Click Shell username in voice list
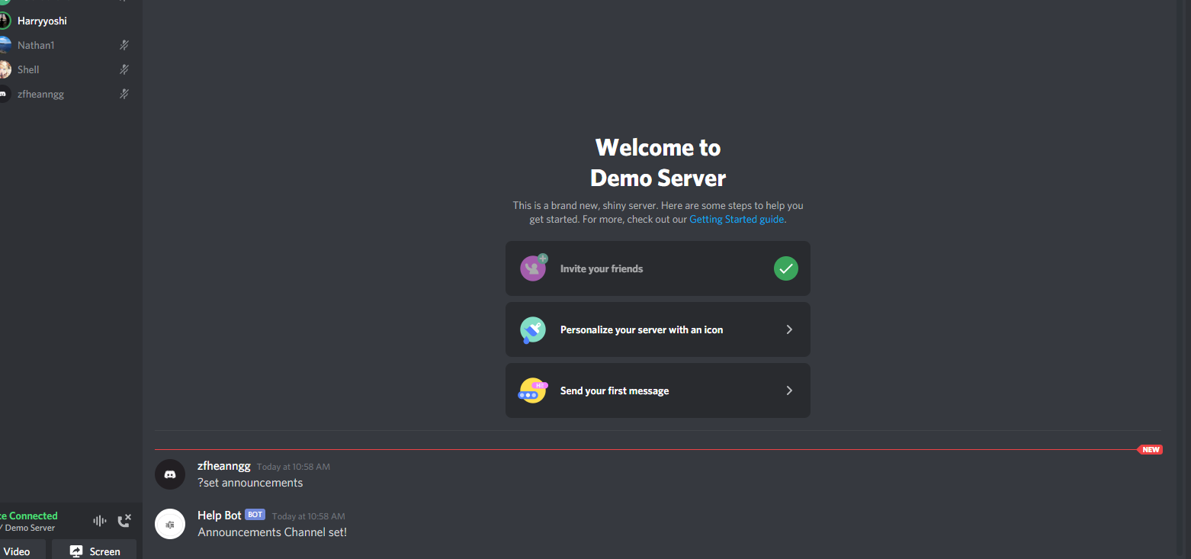1191x559 pixels. pyautogui.click(x=28, y=69)
